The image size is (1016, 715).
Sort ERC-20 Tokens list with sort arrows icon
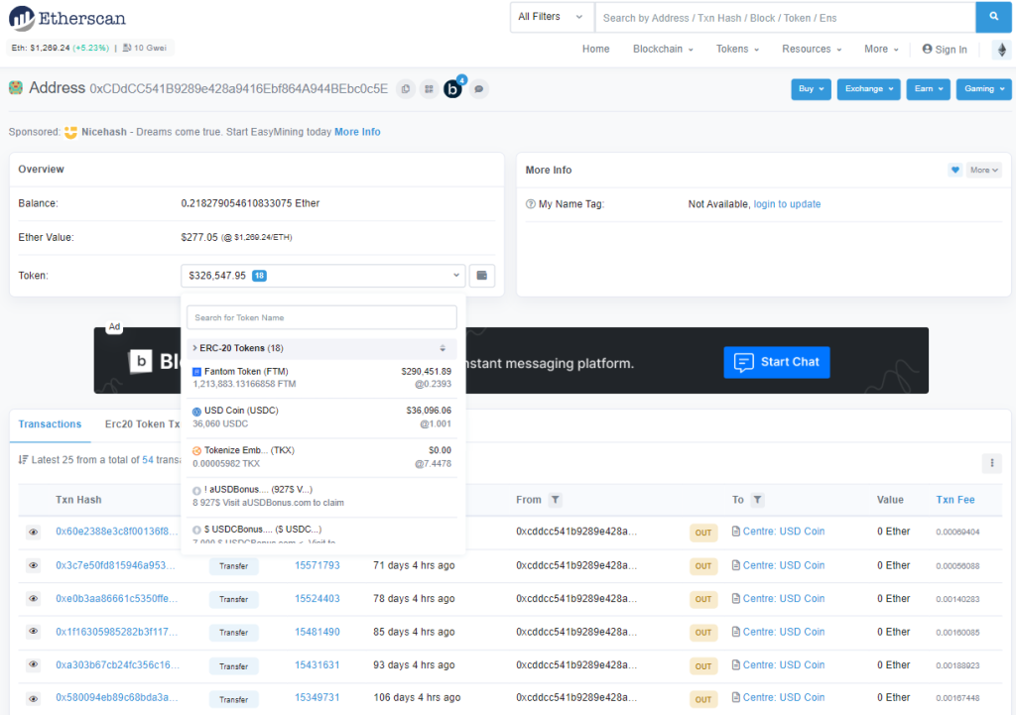coord(443,348)
